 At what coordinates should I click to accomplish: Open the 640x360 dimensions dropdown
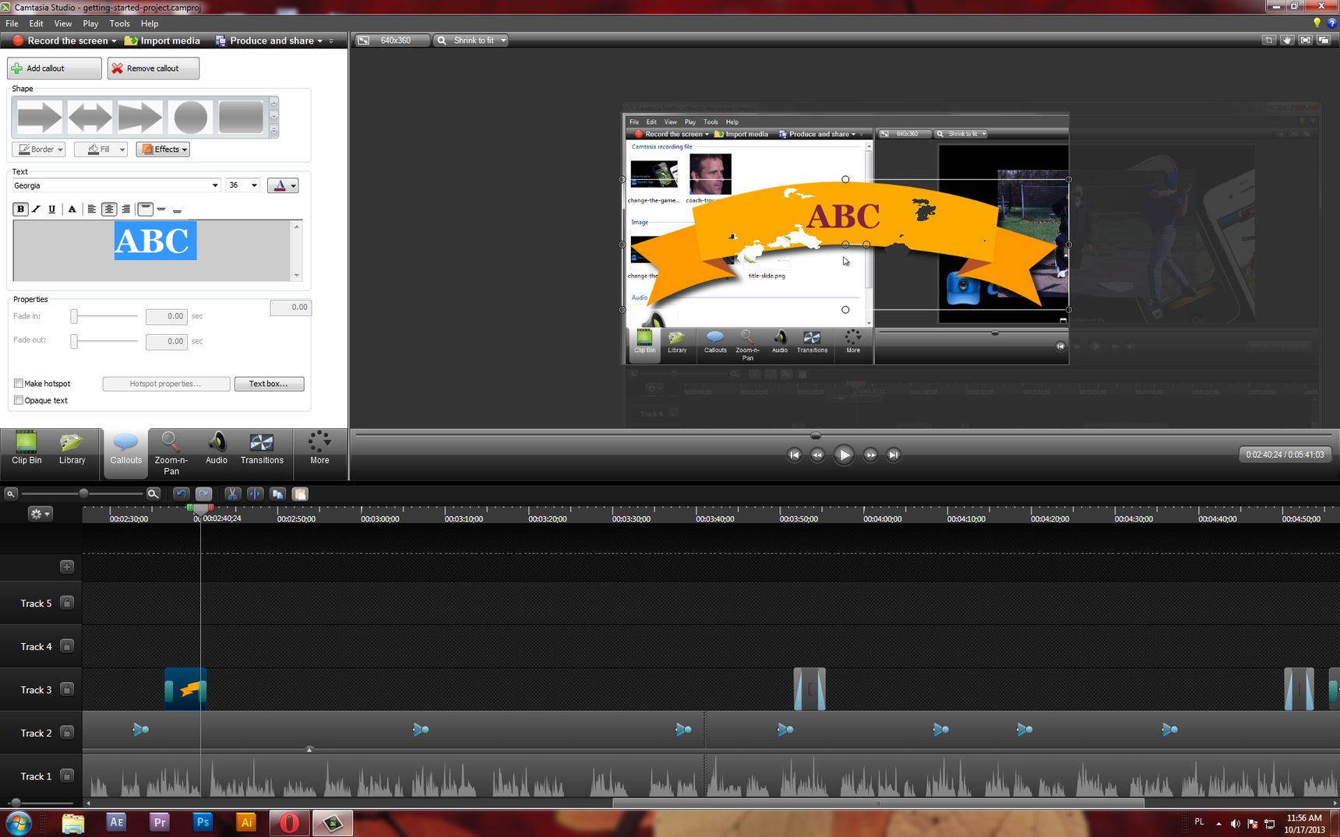(393, 40)
